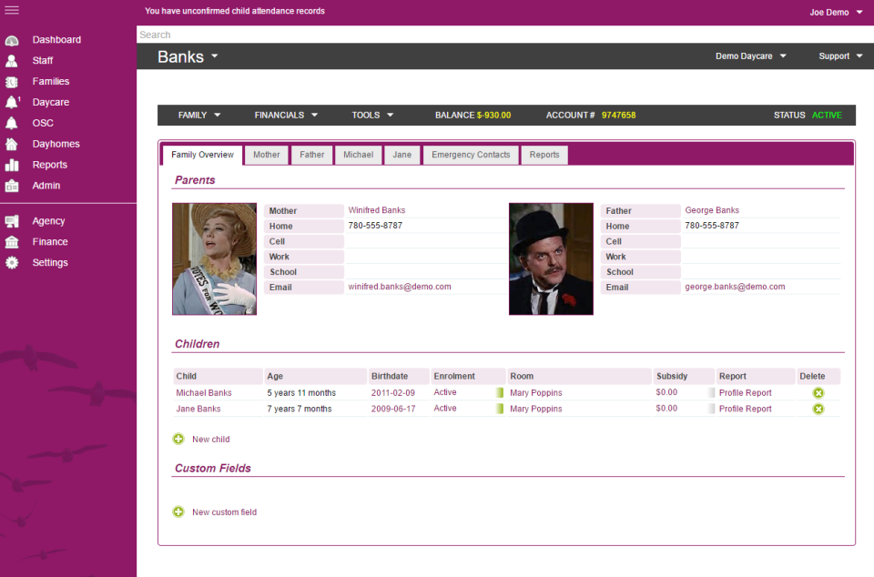
Task: Open the Emergency Contacts tab
Action: [x=471, y=155]
